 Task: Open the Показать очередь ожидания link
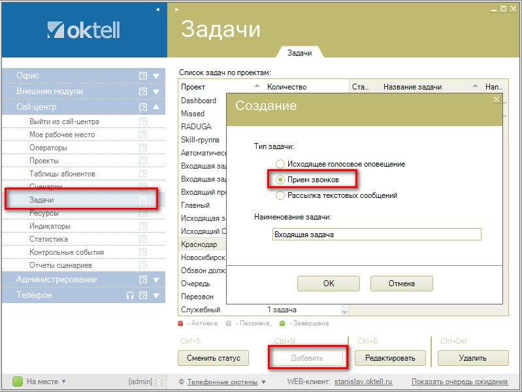pyautogui.click(x=459, y=382)
